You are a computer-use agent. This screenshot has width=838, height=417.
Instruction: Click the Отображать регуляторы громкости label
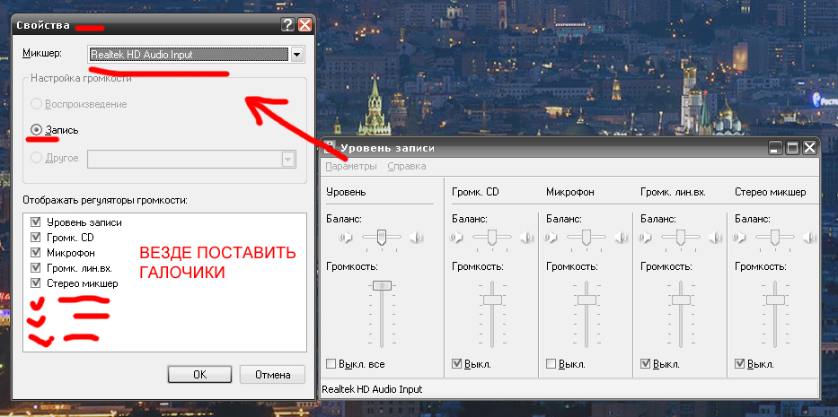[x=105, y=201]
